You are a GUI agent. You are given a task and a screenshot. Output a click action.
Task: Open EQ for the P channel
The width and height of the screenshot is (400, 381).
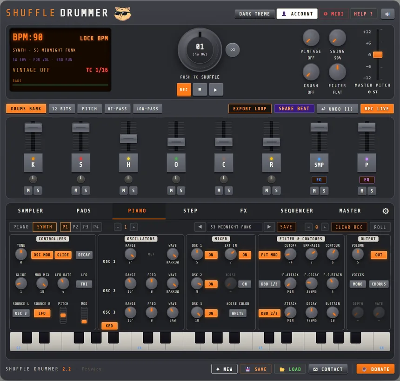point(367,180)
